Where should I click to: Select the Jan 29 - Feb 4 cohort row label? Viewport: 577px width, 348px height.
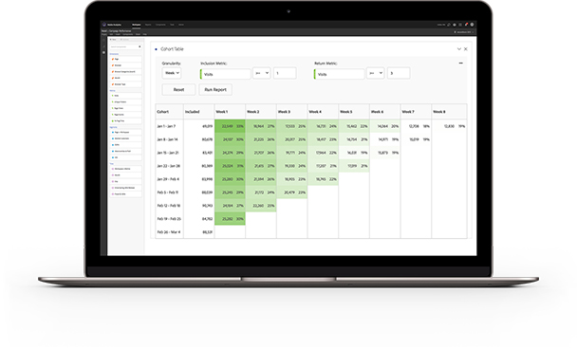click(168, 179)
